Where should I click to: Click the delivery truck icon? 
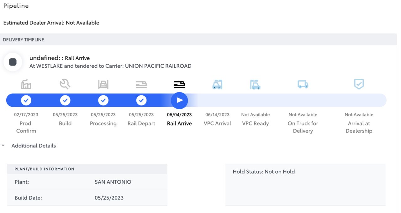(x=303, y=84)
